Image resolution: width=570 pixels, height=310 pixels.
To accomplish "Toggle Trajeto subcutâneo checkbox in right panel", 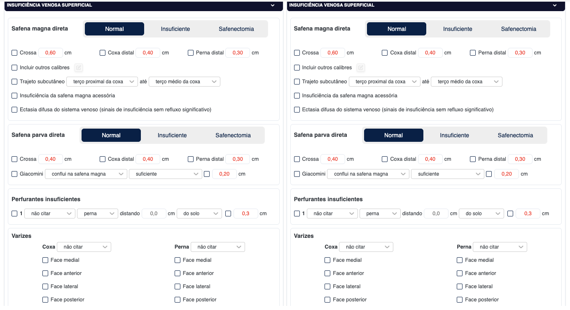I will 297,82.
